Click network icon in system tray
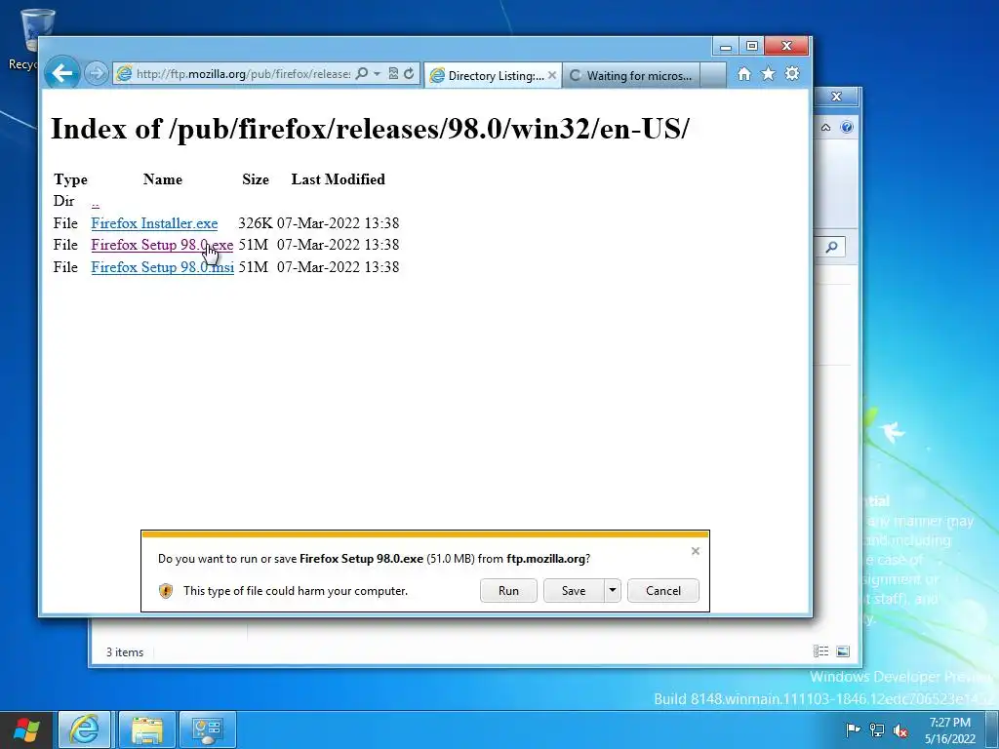The width and height of the screenshot is (999, 749). coord(877,729)
